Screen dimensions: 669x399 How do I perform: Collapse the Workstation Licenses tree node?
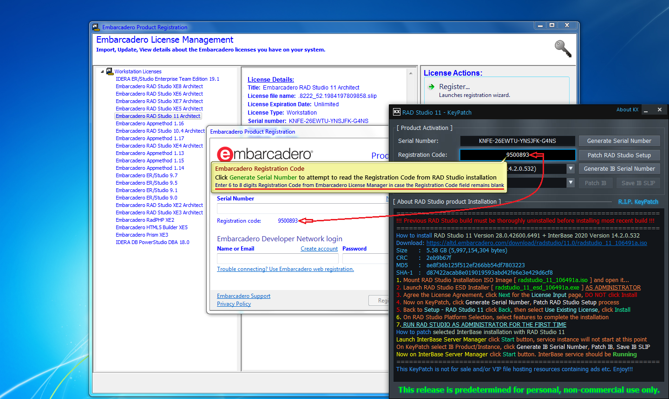click(x=102, y=71)
